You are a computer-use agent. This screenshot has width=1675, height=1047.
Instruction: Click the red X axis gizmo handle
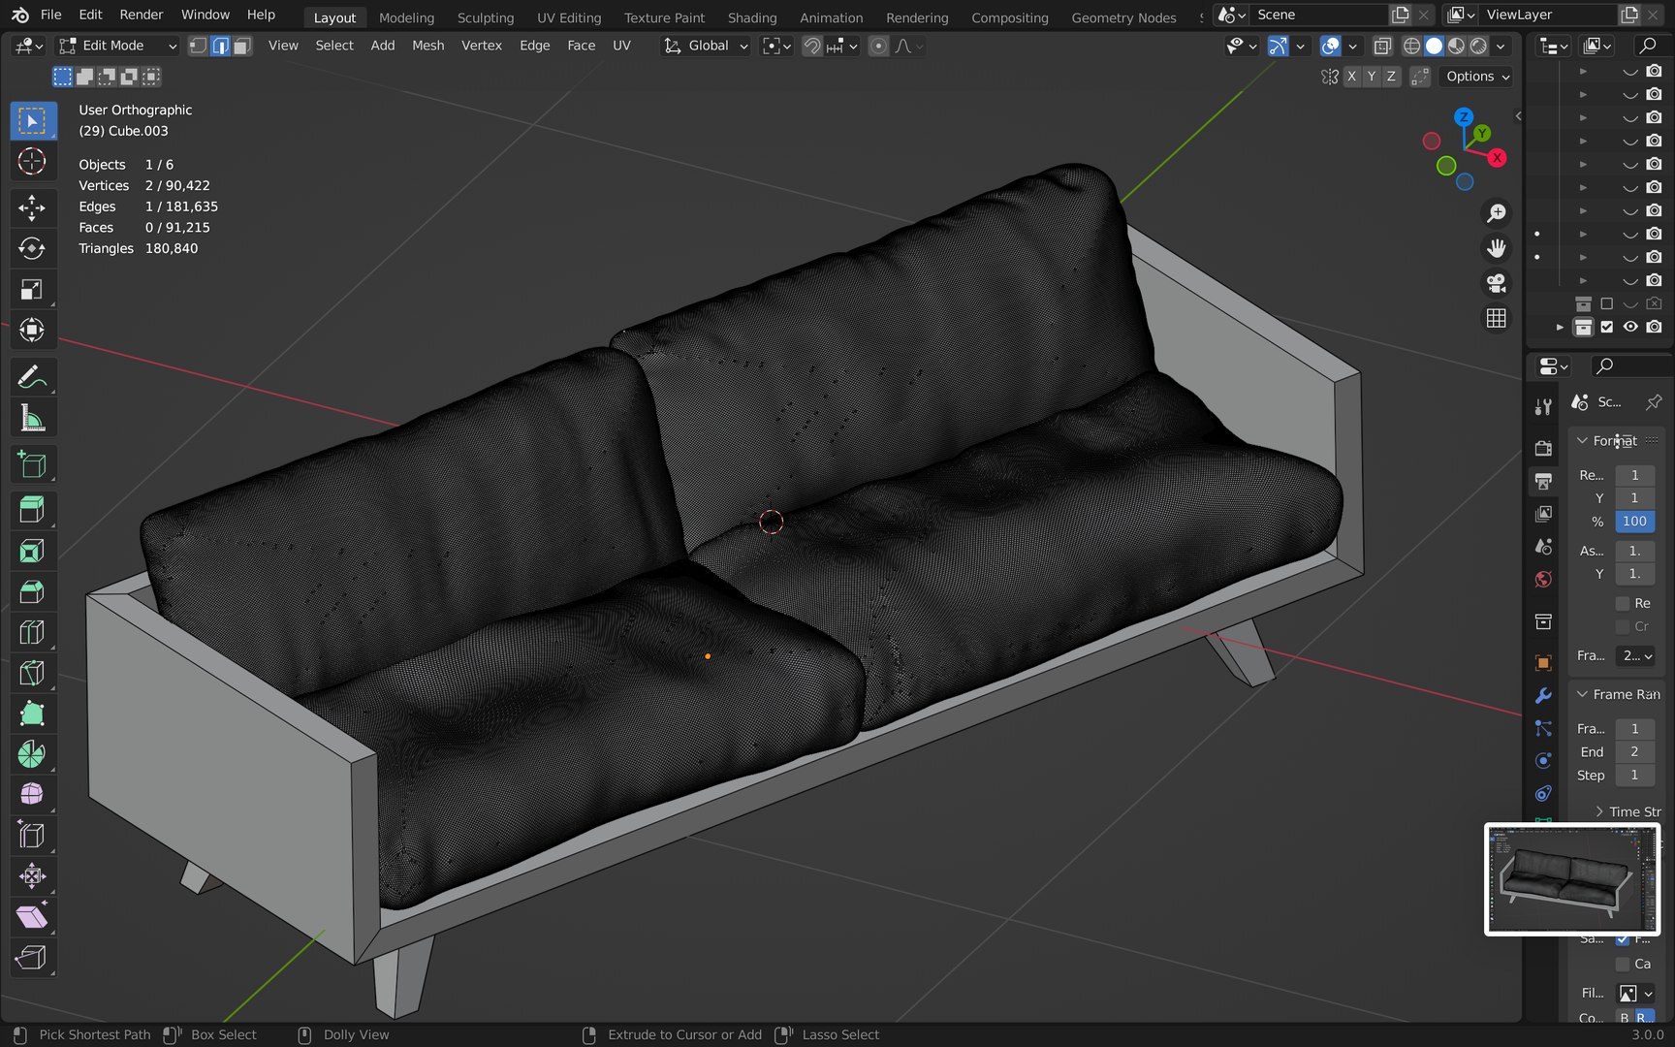tap(1498, 158)
